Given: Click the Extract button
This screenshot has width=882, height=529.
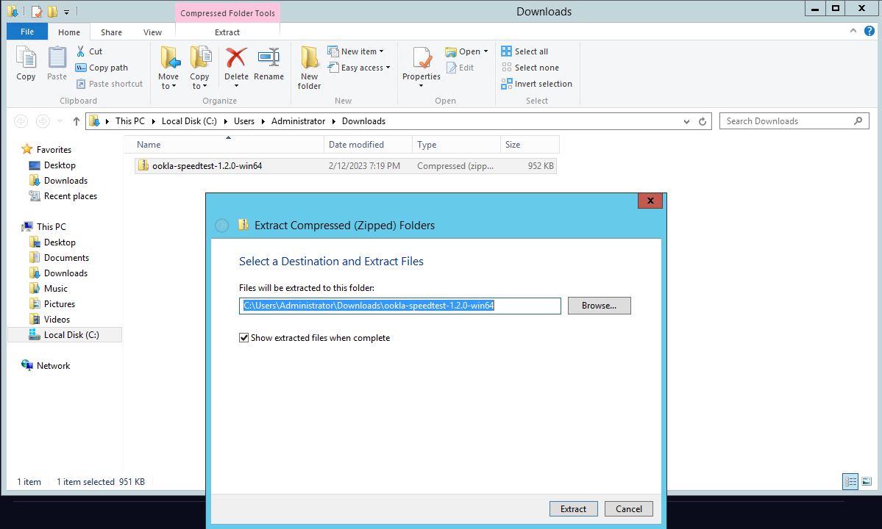Looking at the screenshot, I should 573,508.
